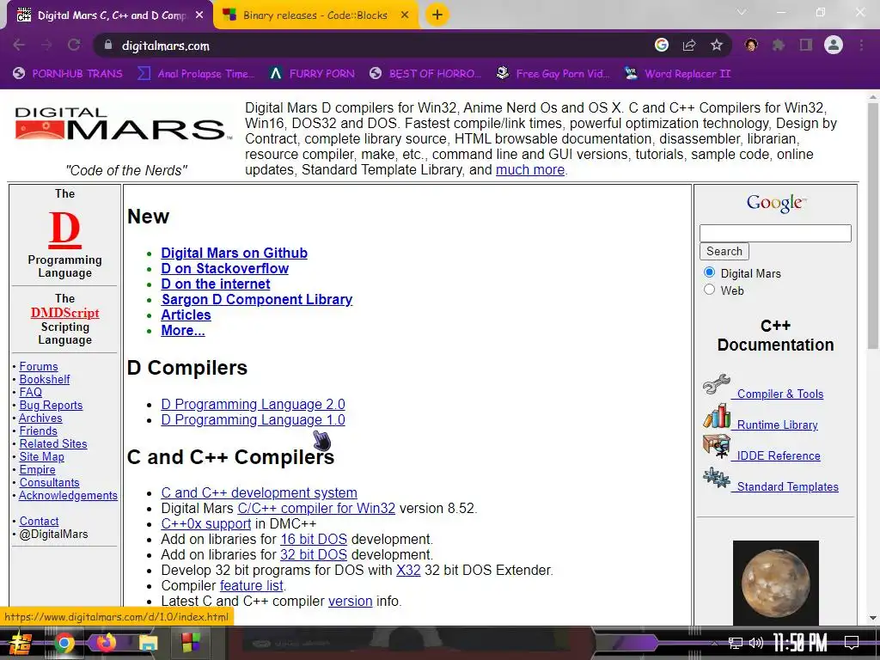Open the Chrome three-dot menu
Screen dimensions: 880x660
[861, 45]
